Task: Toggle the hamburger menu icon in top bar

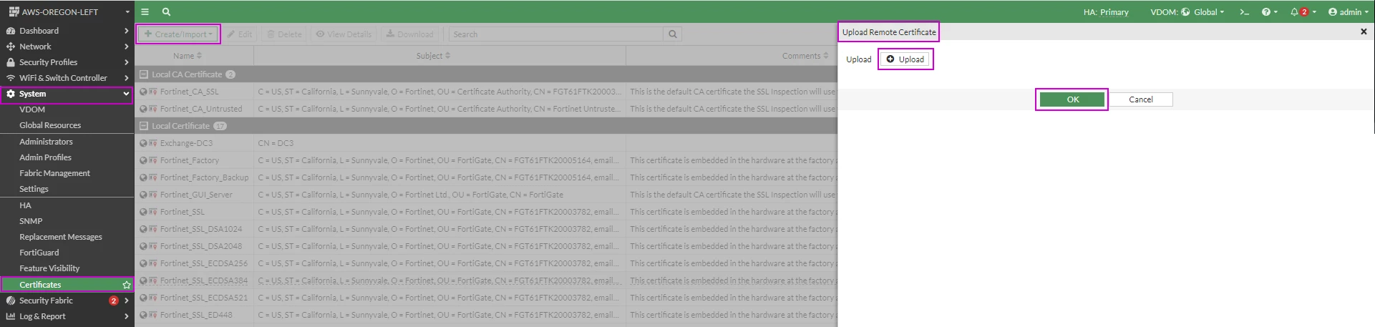Action: coord(145,11)
